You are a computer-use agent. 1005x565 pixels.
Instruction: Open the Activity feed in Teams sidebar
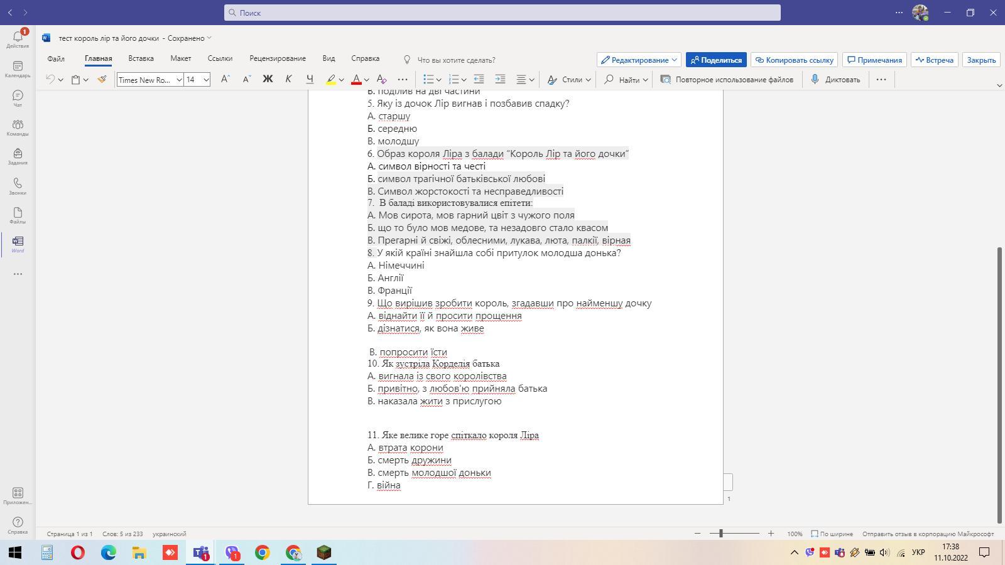point(18,39)
